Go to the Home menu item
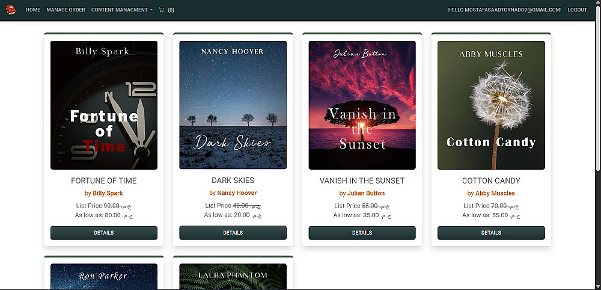This screenshot has height=290, width=601. click(33, 10)
